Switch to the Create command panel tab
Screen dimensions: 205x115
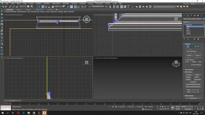tap(184, 16)
